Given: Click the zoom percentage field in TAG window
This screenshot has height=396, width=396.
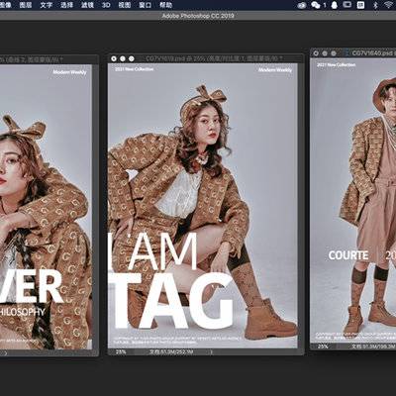Looking at the screenshot, I should click(121, 352).
